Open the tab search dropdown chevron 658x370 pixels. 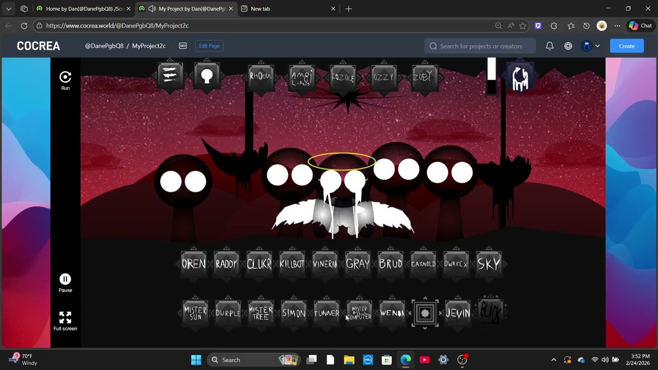pyautogui.click(x=9, y=9)
